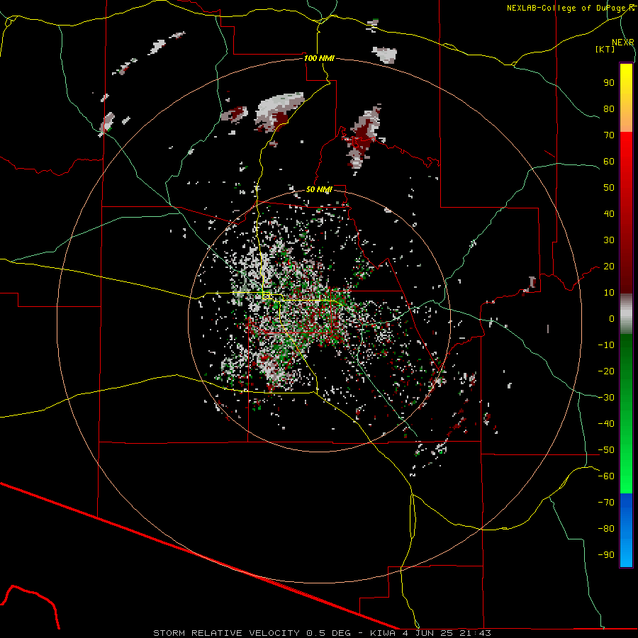
Task: Click the 100 NMI range ring label
Action: tap(319, 58)
